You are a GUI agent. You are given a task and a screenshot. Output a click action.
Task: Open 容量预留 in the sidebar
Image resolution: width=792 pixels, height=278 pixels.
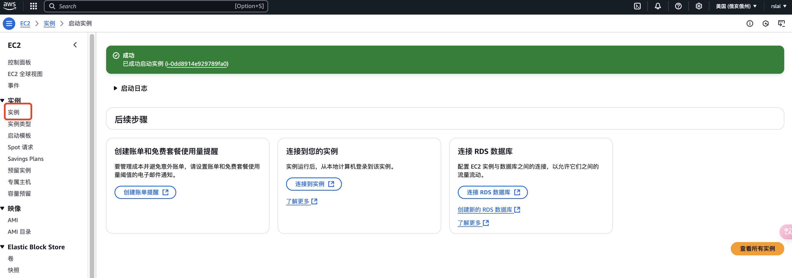tap(19, 194)
